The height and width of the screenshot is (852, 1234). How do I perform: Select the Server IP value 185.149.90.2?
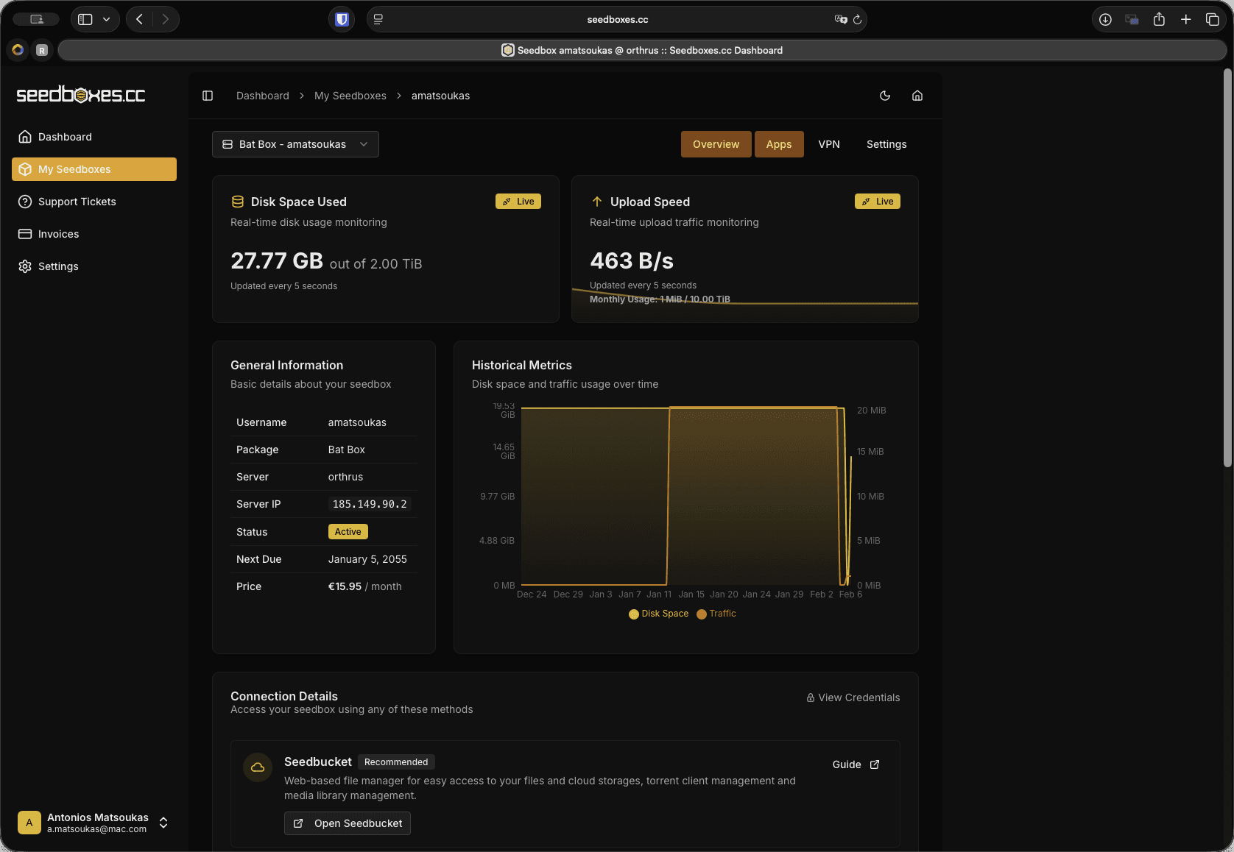(370, 504)
